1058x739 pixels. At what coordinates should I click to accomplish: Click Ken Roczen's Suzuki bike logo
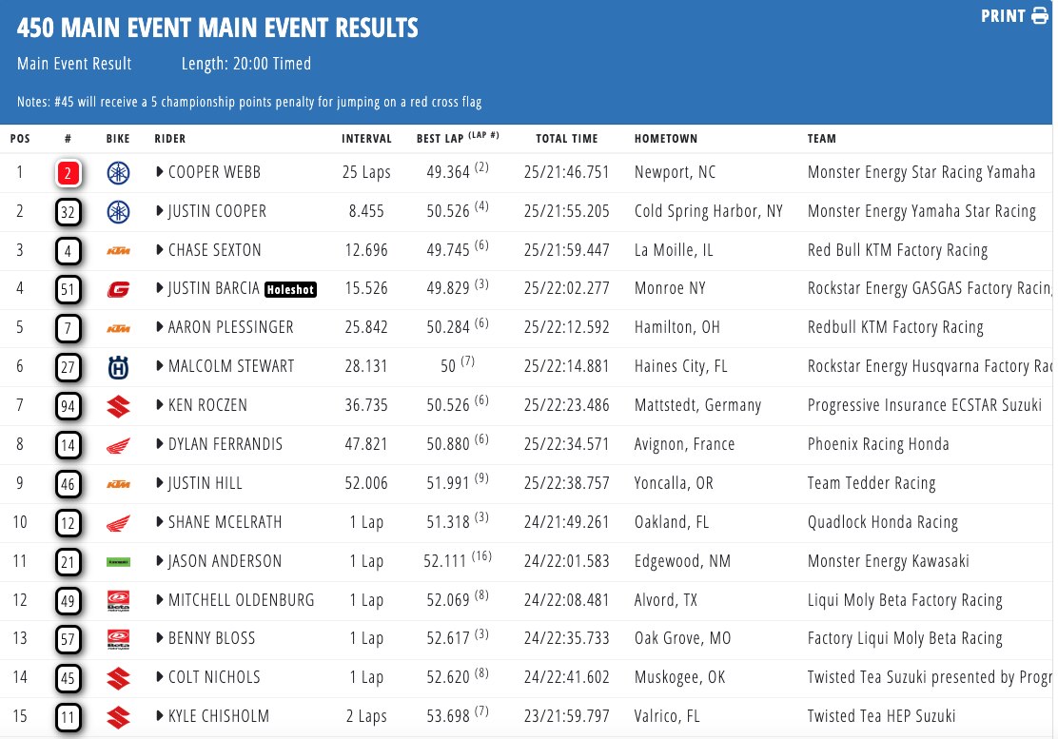pyautogui.click(x=118, y=406)
